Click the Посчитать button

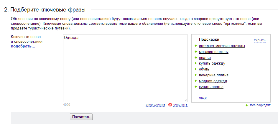coord(81,117)
